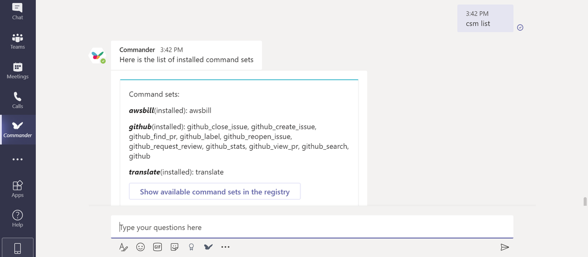This screenshot has width=588, height=257.
Task: Go to Teams in the left rail
Action: coord(18,41)
